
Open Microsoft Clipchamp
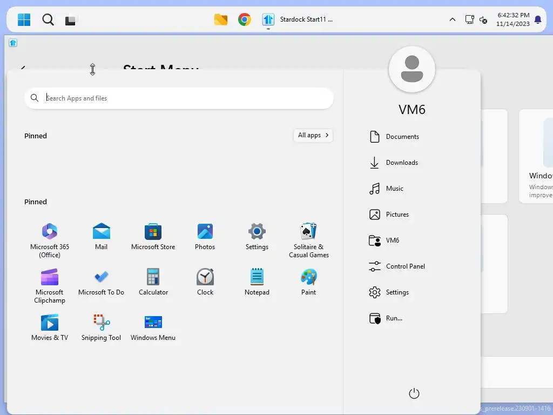(x=49, y=286)
